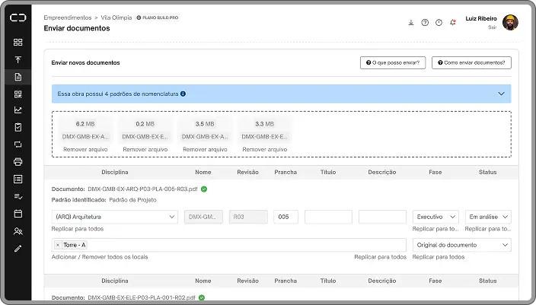Click the 'O que posso enviar?' button

pyautogui.click(x=393, y=63)
